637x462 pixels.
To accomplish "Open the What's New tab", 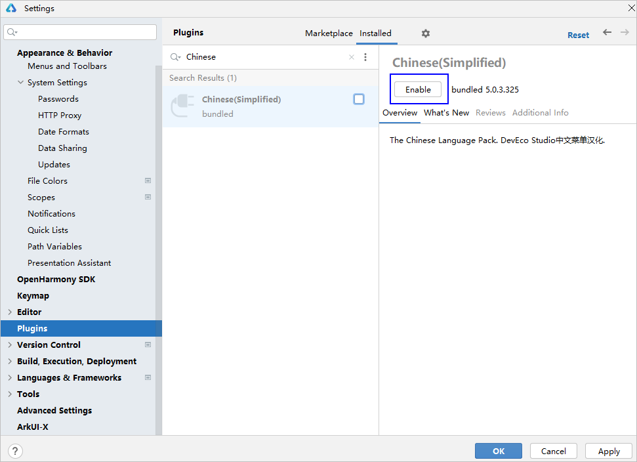I will pos(447,113).
